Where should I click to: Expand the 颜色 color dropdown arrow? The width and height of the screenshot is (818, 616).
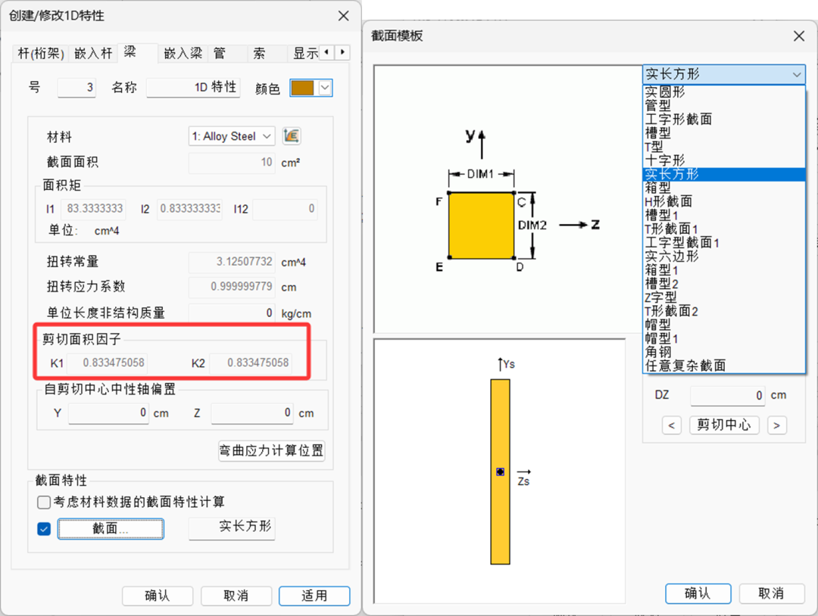click(x=325, y=88)
